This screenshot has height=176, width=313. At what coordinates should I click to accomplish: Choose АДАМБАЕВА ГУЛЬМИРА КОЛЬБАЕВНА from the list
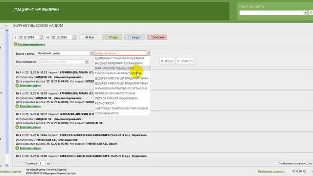(x=122, y=58)
